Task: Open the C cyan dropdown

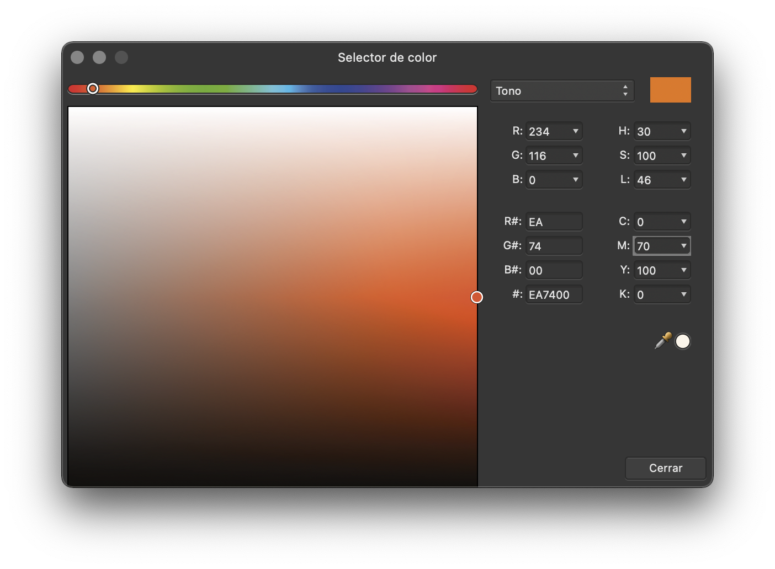Action: pos(683,221)
